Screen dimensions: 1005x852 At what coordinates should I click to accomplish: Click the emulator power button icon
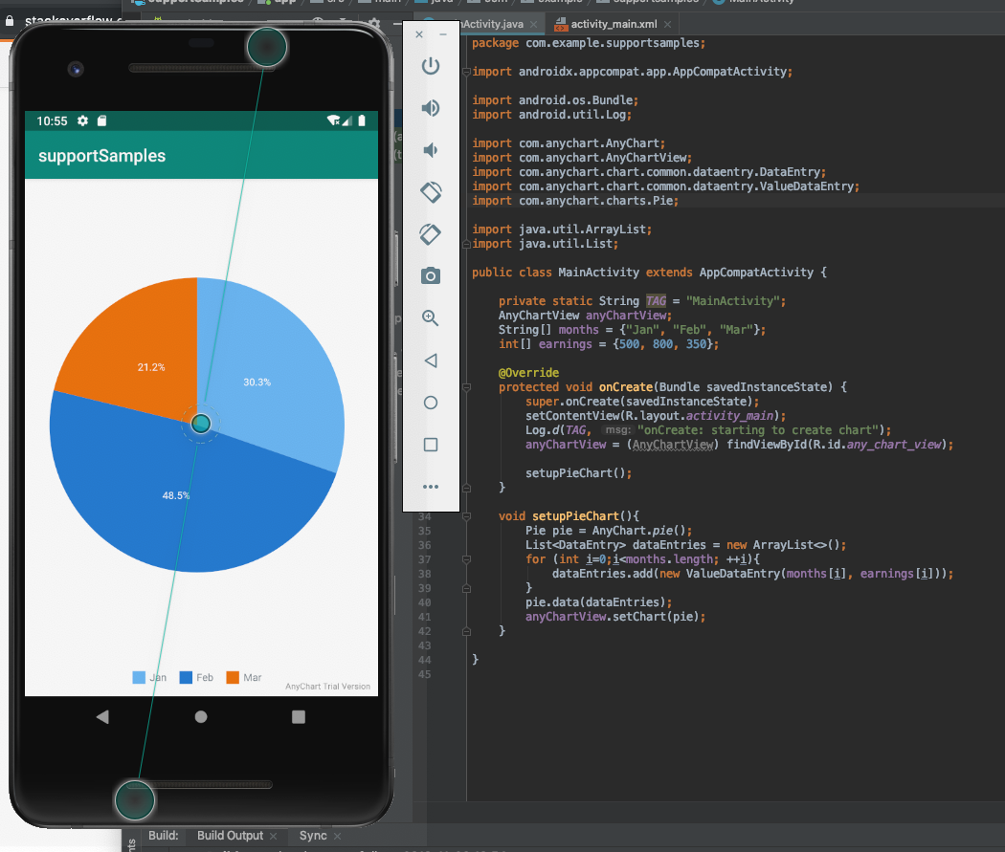pyautogui.click(x=431, y=66)
